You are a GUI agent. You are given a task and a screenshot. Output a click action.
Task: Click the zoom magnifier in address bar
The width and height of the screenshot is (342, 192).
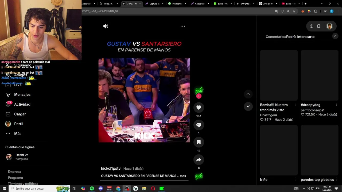point(288,11)
